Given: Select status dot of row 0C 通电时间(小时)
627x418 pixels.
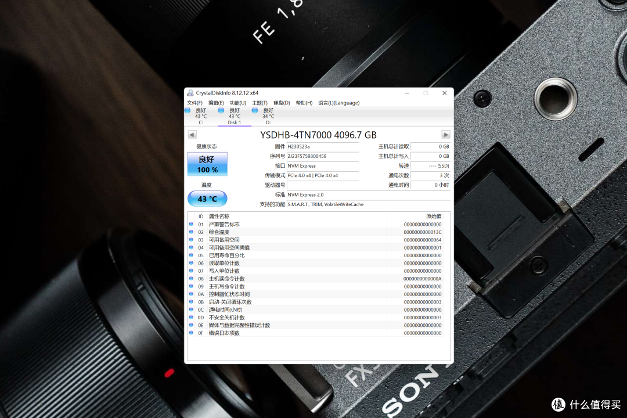Looking at the screenshot, I should tap(191, 309).
